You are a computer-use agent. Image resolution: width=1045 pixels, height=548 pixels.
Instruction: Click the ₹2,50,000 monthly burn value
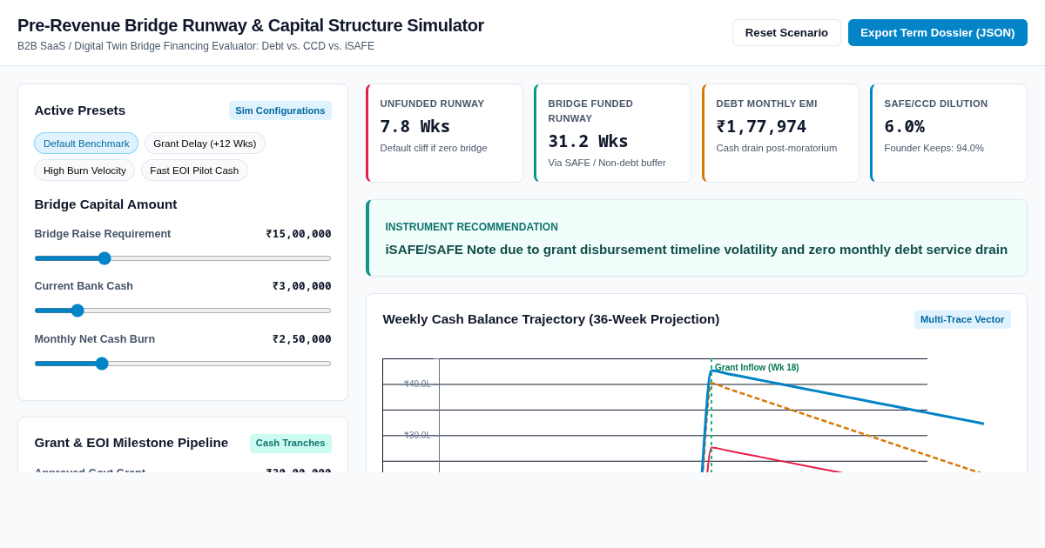[x=302, y=339]
